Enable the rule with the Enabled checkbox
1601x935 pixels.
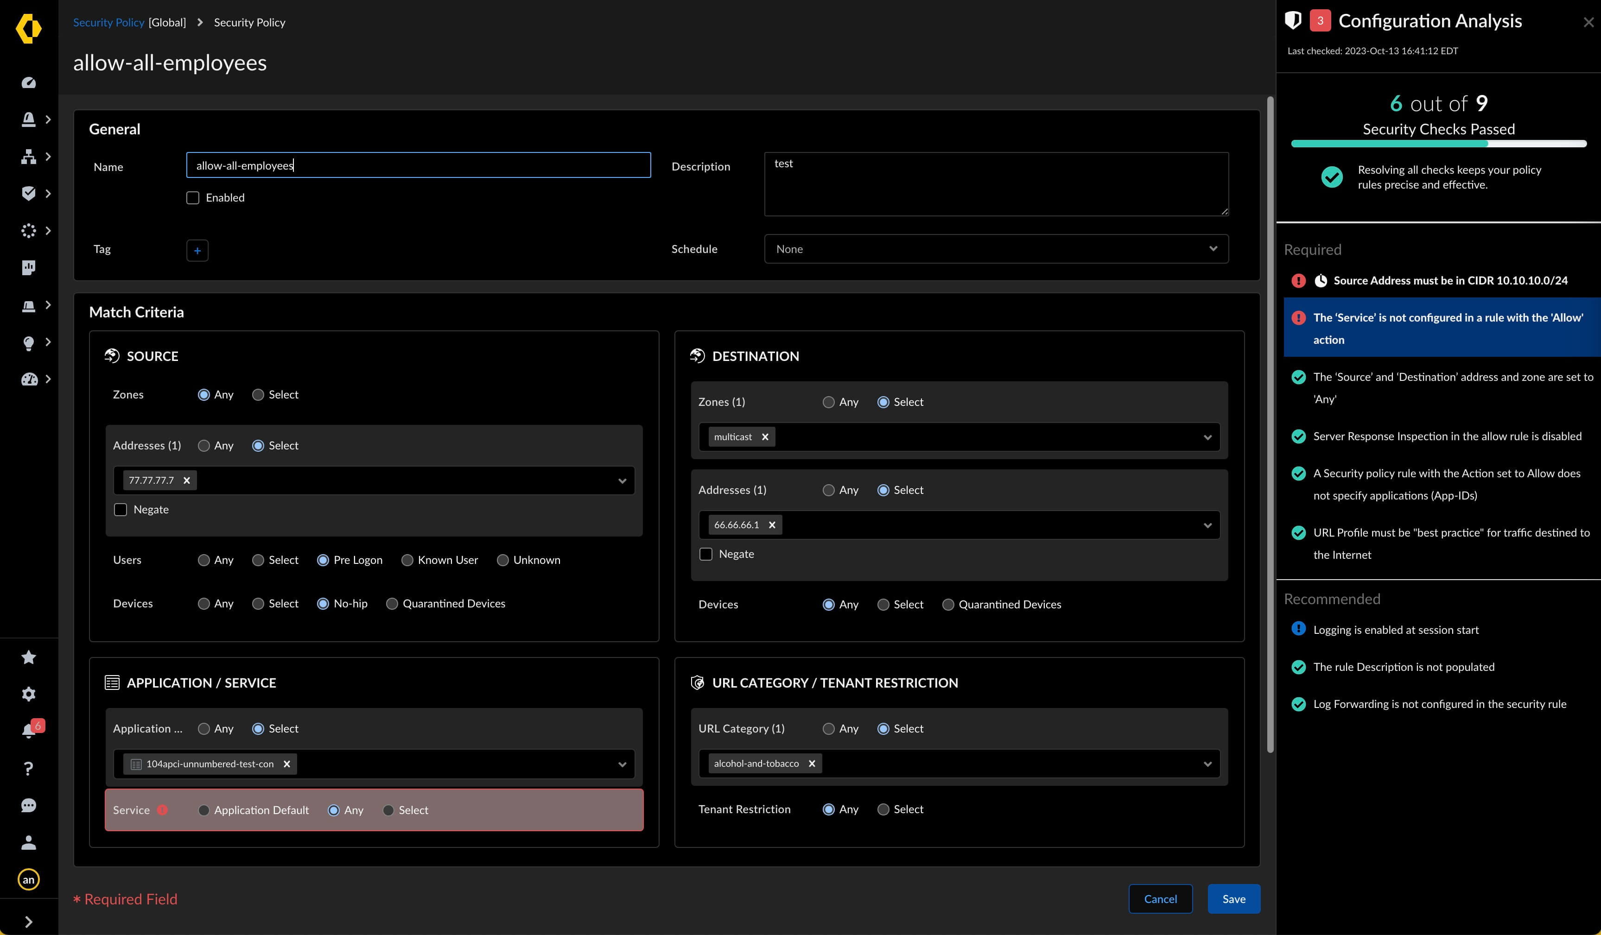[192, 197]
